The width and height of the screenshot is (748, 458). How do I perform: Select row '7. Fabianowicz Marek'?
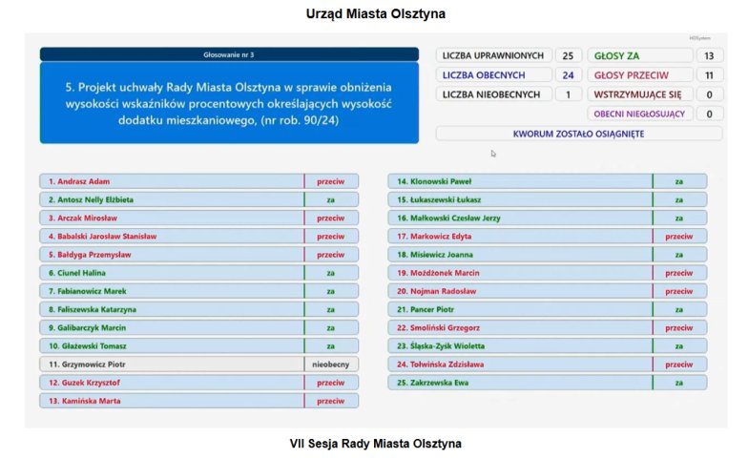coord(198,291)
